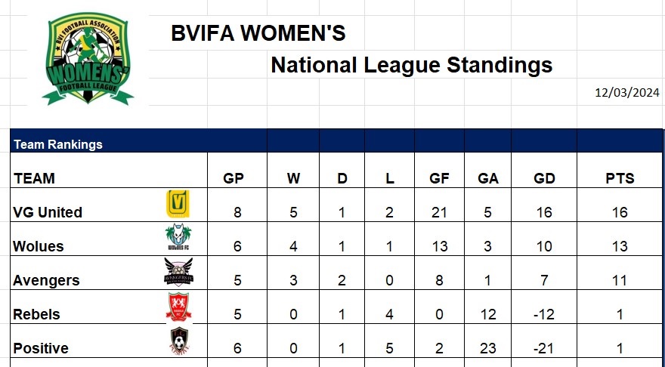Select the Team Rankings header bar
This screenshot has width=665, height=367.
(x=336, y=140)
